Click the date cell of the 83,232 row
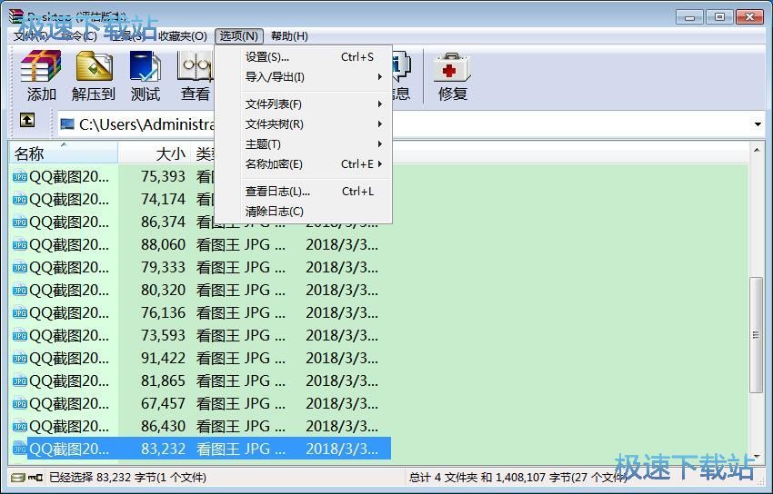Image resolution: width=773 pixels, height=494 pixels. [342, 449]
